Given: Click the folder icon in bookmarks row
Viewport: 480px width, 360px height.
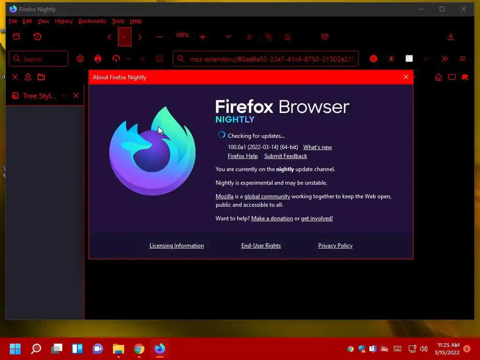Looking at the screenshot, I should (x=41, y=77).
